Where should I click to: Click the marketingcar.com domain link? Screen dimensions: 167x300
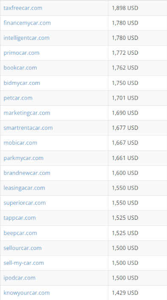click(x=27, y=113)
